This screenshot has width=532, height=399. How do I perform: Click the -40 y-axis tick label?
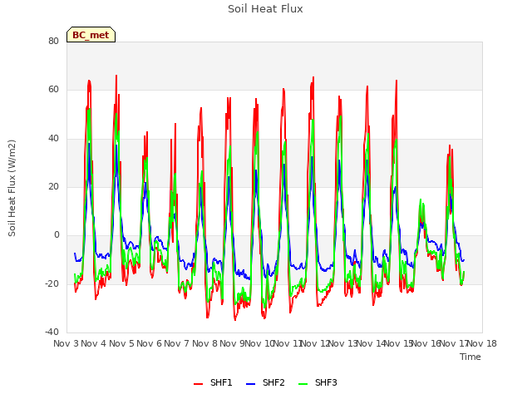click(52, 332)
